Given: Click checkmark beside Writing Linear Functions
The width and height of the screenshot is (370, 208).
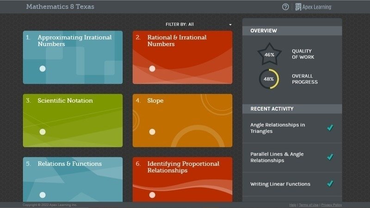Looking at the screenshot, I should [330, 184].
